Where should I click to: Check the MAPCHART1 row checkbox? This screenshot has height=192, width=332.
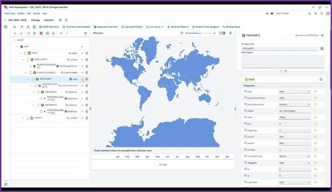[28, 60]
